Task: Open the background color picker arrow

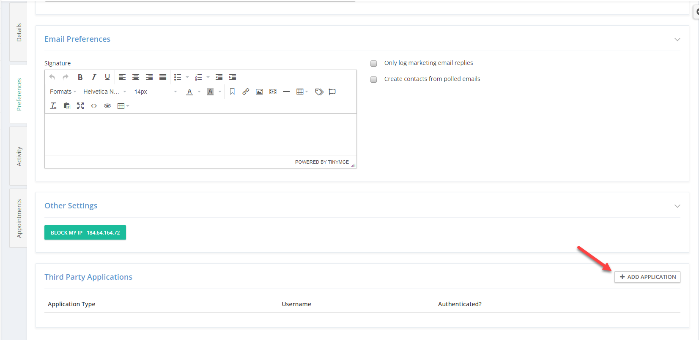Action: (220, 92)
